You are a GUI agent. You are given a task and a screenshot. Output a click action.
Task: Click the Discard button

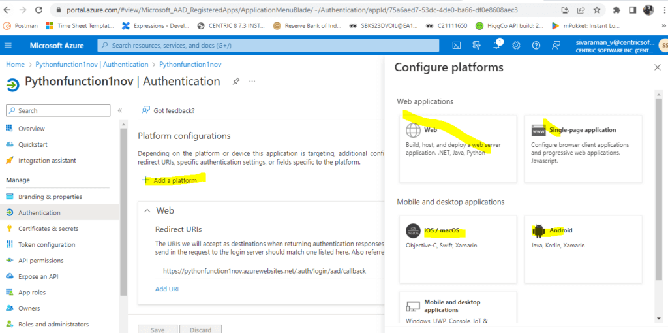(x=201, y=330)
